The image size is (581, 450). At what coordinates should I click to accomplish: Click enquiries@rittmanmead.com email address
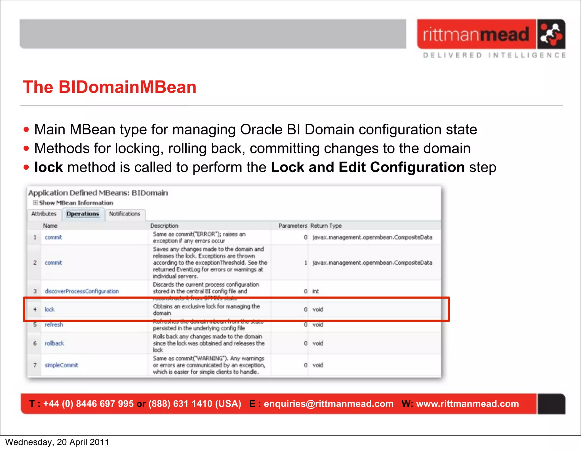pyautogui.click(x=329, y=403)
